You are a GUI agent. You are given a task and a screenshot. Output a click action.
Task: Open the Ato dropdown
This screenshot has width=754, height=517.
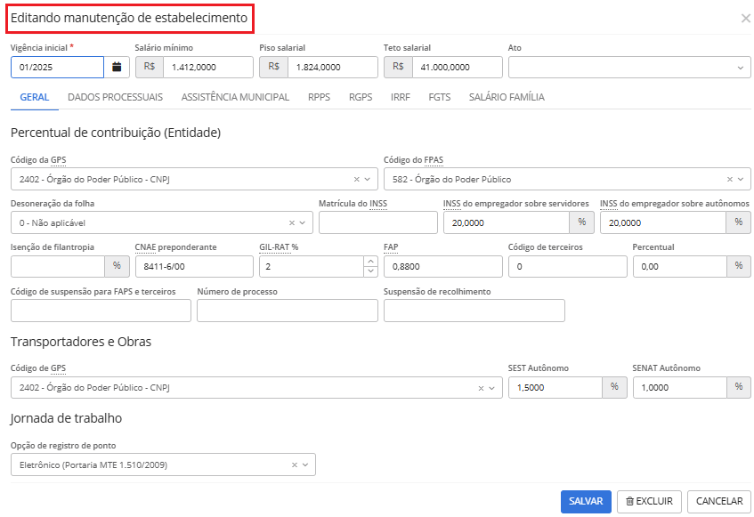point(629,68)
